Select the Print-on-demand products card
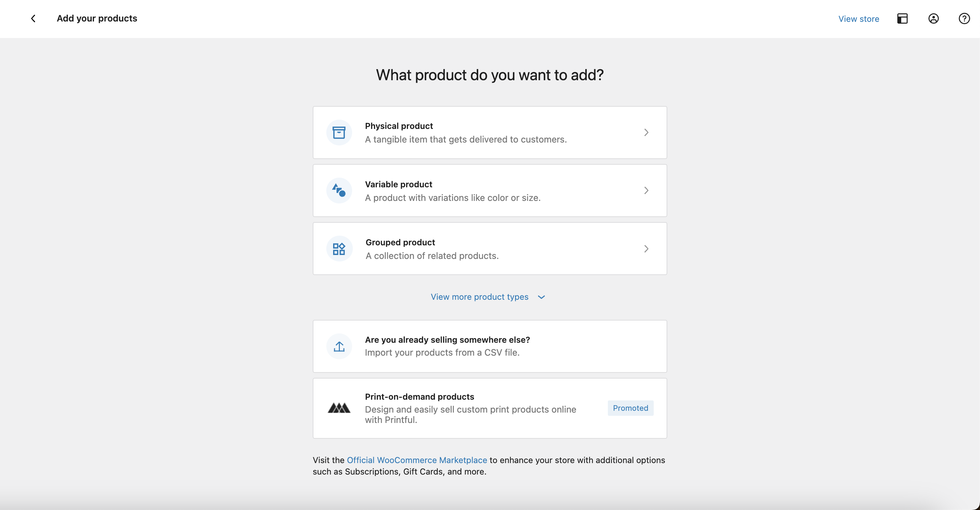Screen dimensions: 980x510 (490, 408)
